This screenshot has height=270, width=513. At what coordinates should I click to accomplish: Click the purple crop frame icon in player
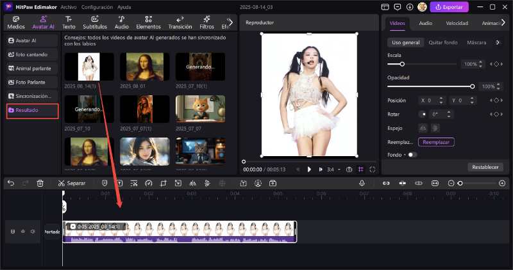(360, 170)
